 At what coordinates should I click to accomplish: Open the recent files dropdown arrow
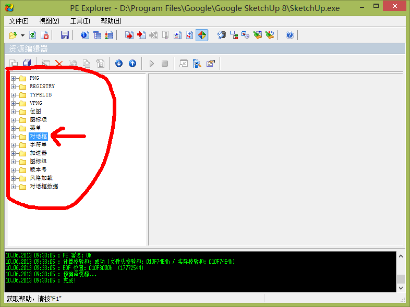click(x=23, y=35)
